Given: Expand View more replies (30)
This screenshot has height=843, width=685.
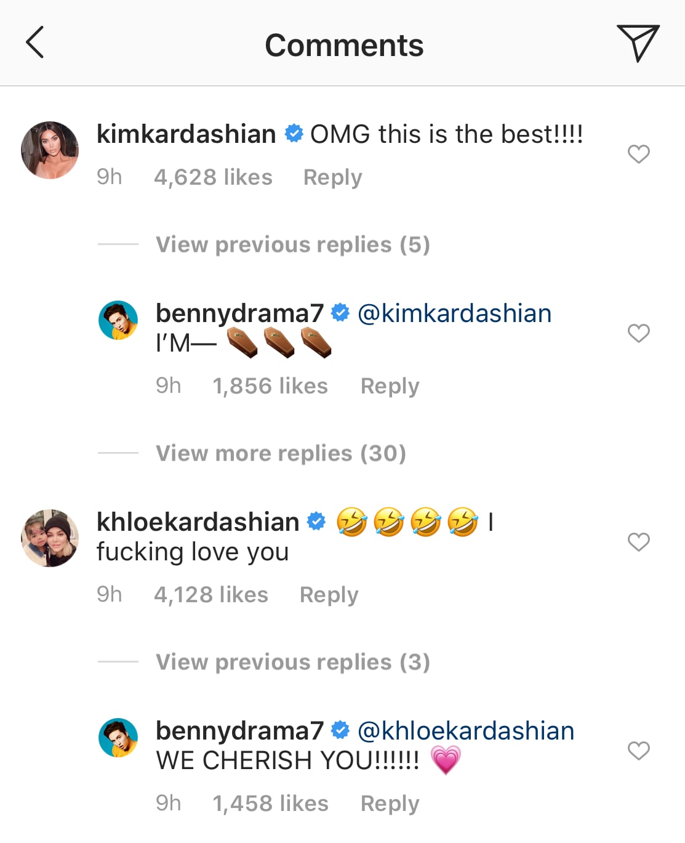Looking at the screenshot, I should click(x=281, y=453).
